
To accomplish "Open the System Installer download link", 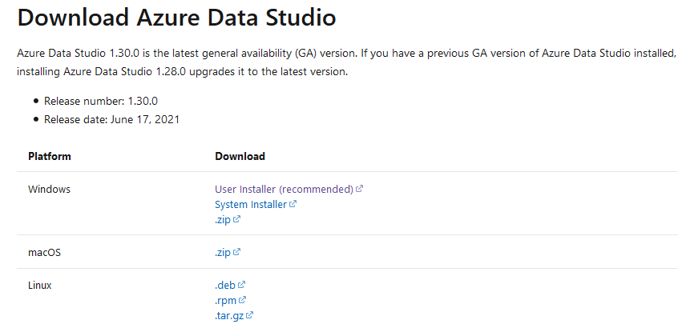I will (251, 204).
